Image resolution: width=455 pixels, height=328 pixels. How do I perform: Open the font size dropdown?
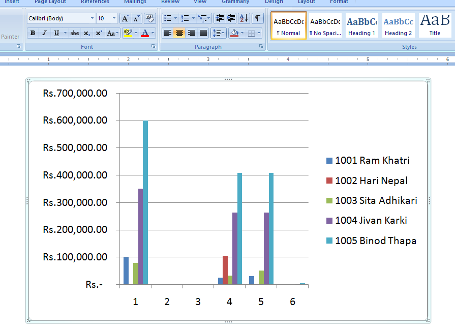(114, 19)
